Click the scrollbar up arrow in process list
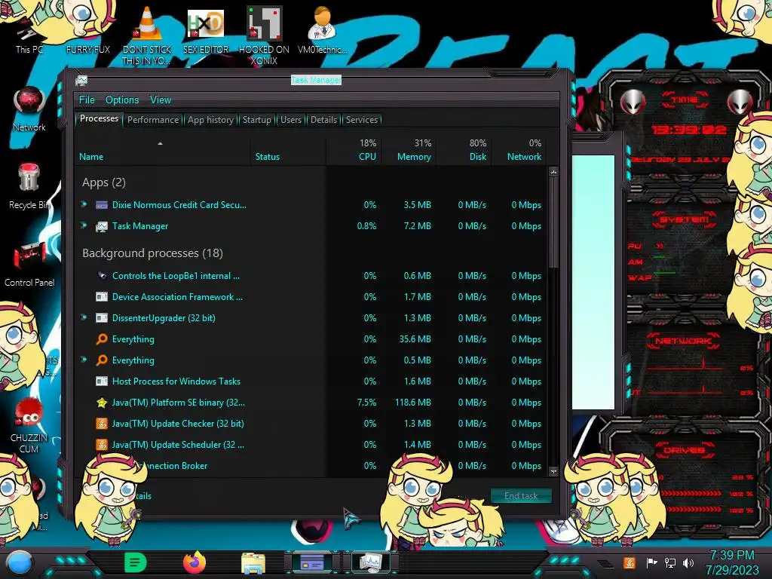Screen dimensions: 772x579 coord(553,172)
